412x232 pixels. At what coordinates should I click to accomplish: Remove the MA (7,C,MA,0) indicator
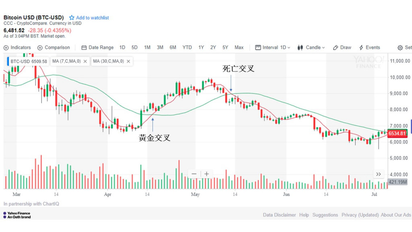[x=85, y=61]
